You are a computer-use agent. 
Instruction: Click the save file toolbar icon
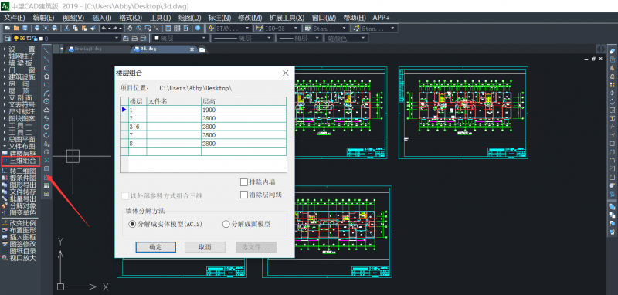coord(25,29)
